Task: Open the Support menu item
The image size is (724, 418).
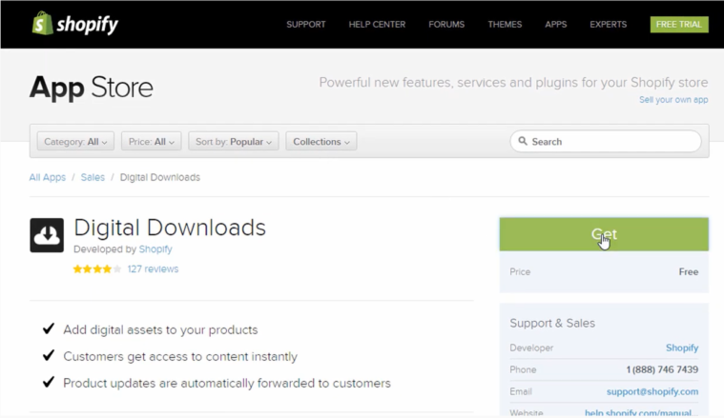Action: [x=305, y=25]
